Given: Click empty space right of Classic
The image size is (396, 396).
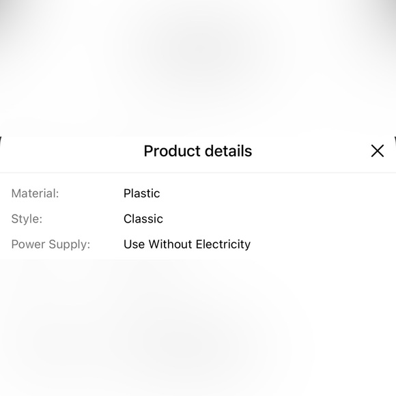Looking at the screenshot, I should click(x=279, y=218).
